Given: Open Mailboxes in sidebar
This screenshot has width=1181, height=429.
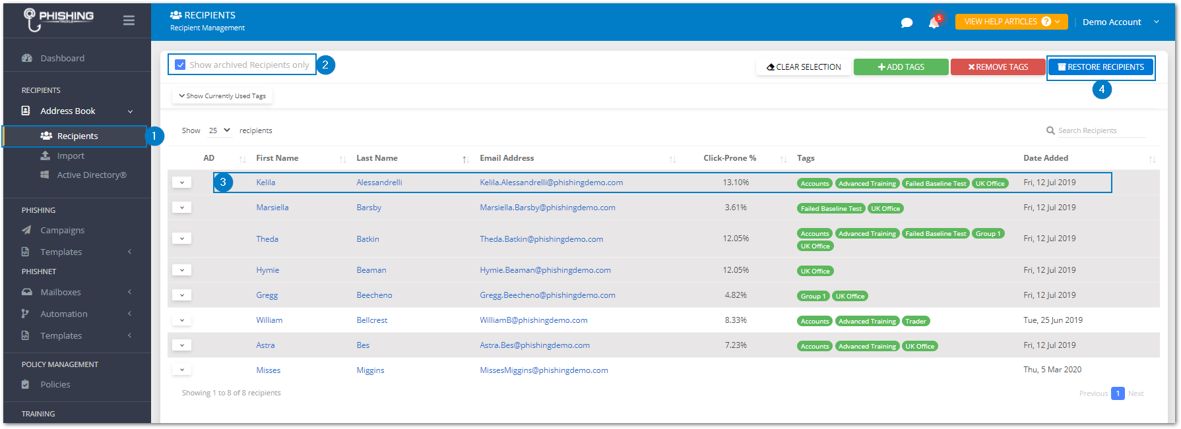Looking at the screenshot, I should (x=61, y=292).
